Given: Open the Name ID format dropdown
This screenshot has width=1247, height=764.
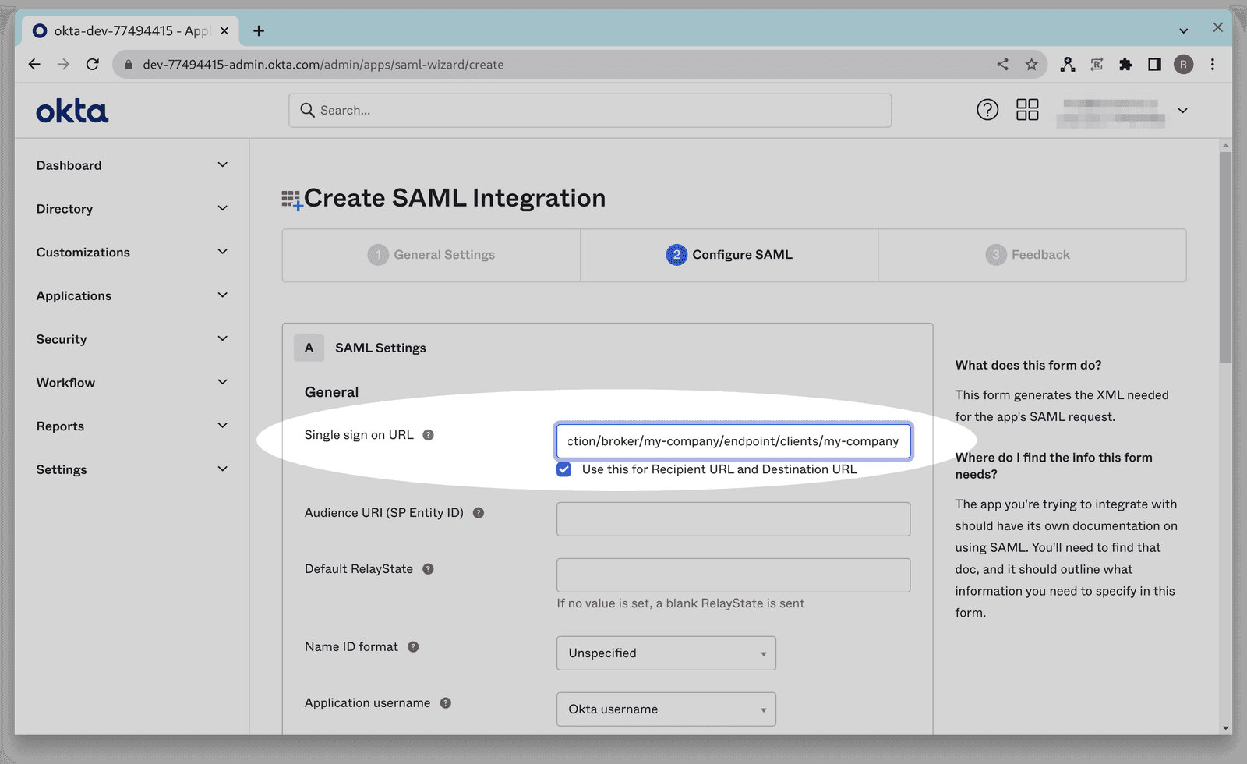Looking at the screenshot, I should (666, 653).
